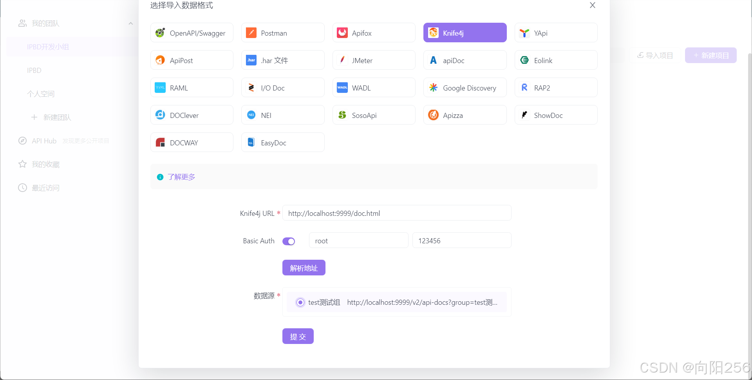Image resolution: width=752 pixels, height=380 pixels.
Task: Select the SosoApi format option
Action: [374, 115]
